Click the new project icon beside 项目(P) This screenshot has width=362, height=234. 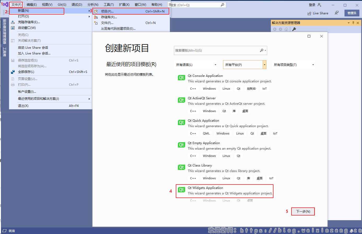coord(96,11)
